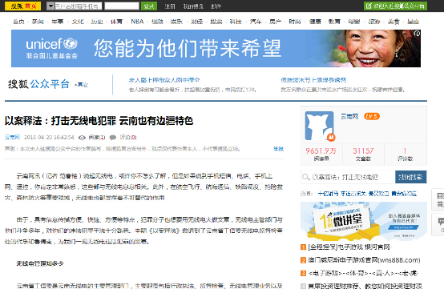Screen dimensions: 444x293
Task: Click the report link at right of disclaimer
Action: [278, 149]
